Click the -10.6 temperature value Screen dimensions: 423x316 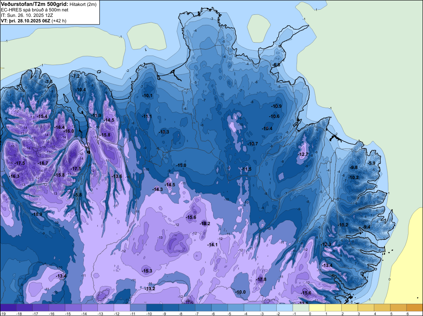(x=274, y=116)
